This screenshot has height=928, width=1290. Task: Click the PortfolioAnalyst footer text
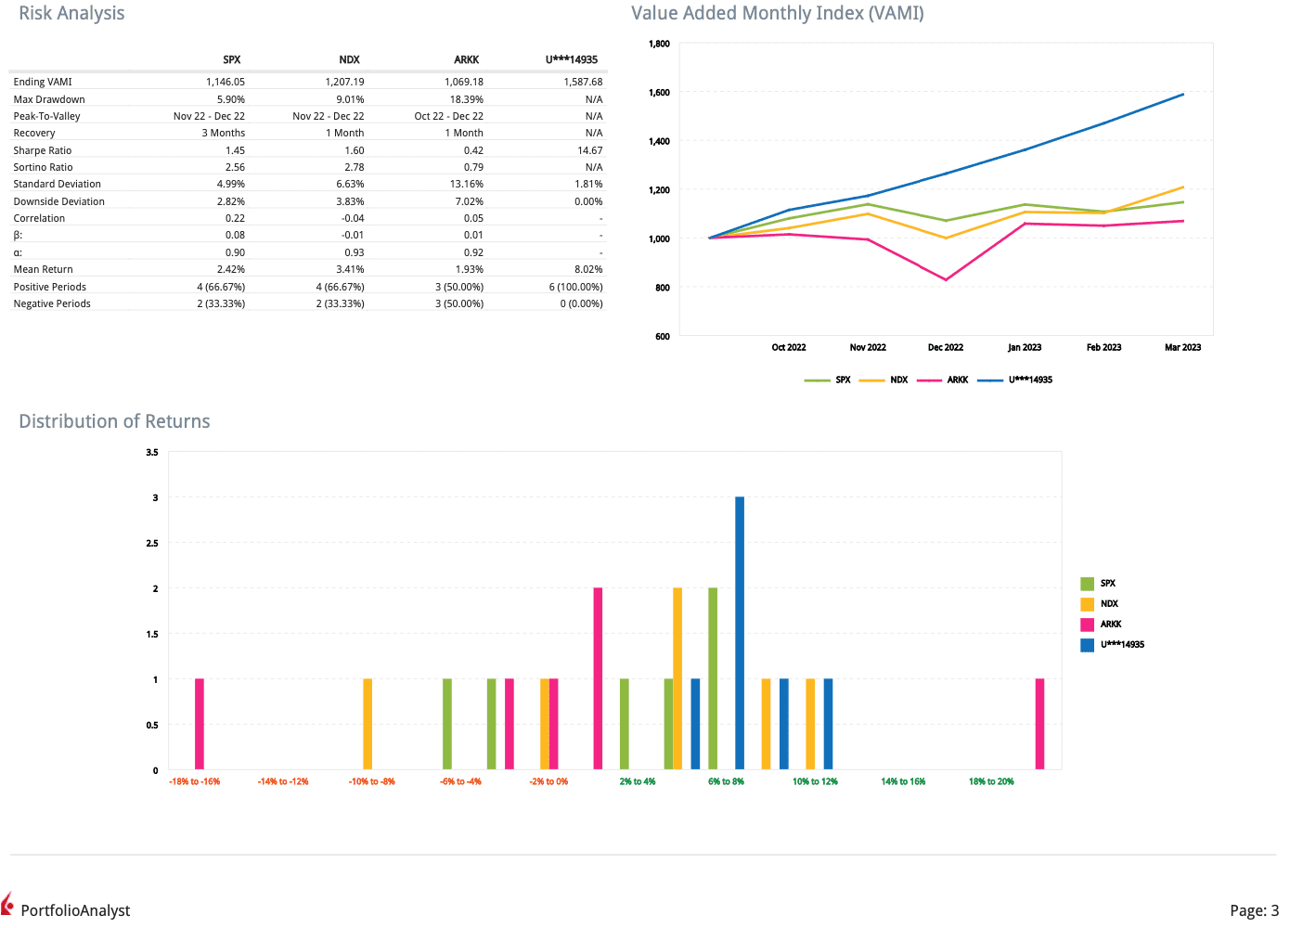(x=75, y=910)
